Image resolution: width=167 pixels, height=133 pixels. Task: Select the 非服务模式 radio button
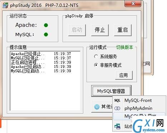[x=96, y=65]
